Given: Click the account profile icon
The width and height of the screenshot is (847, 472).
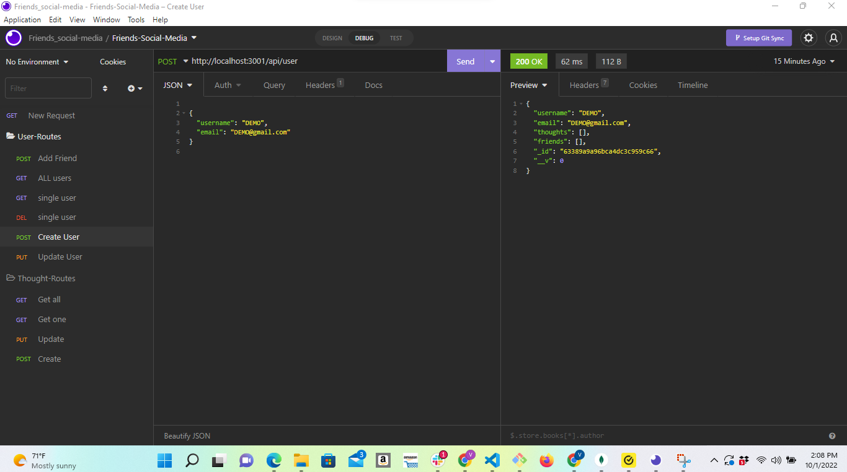Looking at the screenshot, I should click(x=833, y=38).
